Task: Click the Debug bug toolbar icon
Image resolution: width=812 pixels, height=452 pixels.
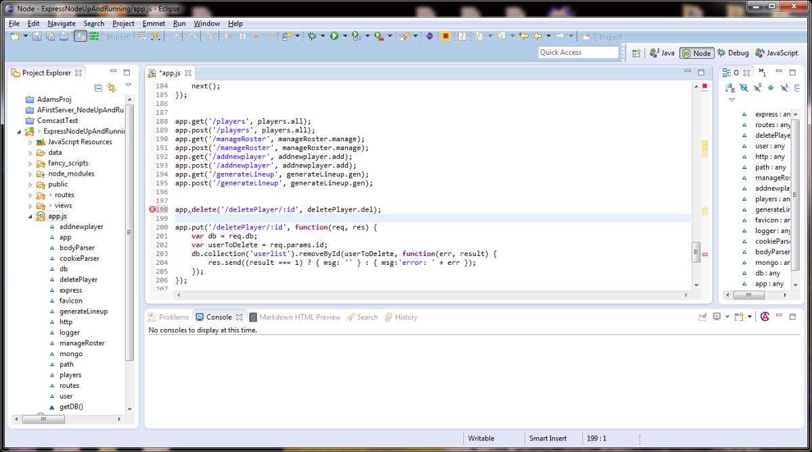Action: 312,36
